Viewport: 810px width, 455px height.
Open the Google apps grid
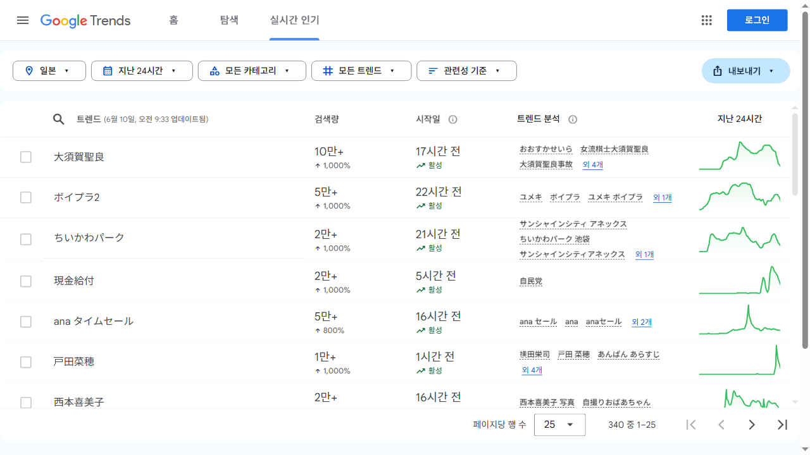coord(707,20)
